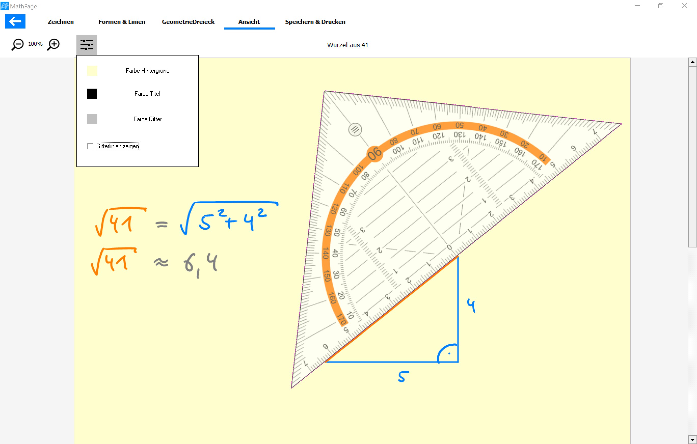This screenshot has width=697, height=444.
Task: Toggle the view settings sliders icon
Action: coord(86,45)
